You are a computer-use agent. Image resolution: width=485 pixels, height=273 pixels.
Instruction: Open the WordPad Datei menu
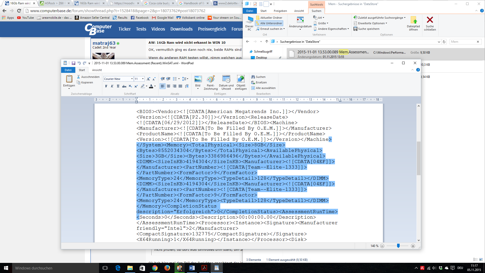[x=68, y=70]
